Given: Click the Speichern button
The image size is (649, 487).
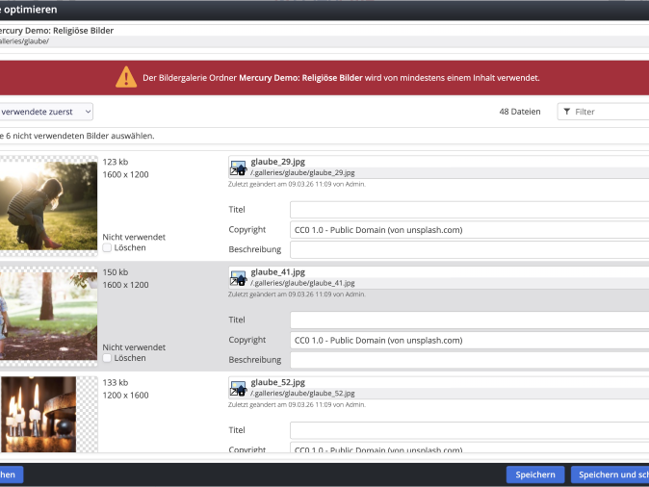Looking at the screenshot, I should 534,474.
